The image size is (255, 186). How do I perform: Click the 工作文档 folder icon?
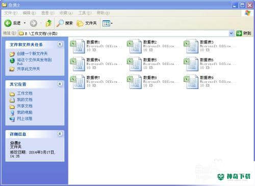tap(12, 94)
